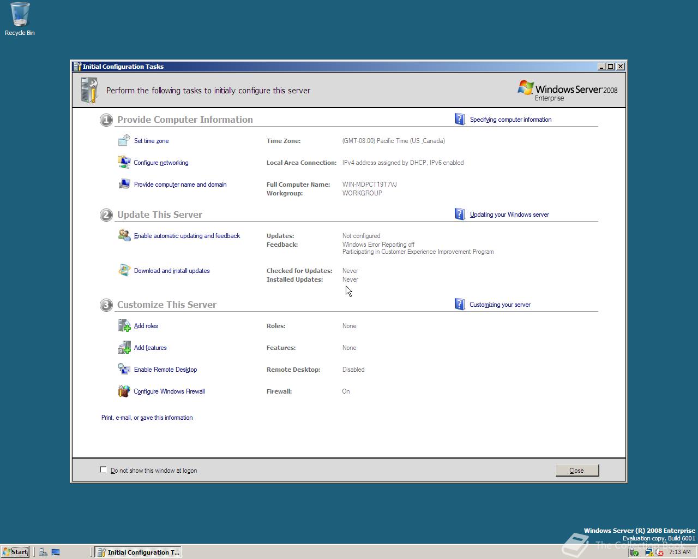This screenshot has height=559, width=698.
Task: Click Features 'None' value text
Action: point(349,348)
